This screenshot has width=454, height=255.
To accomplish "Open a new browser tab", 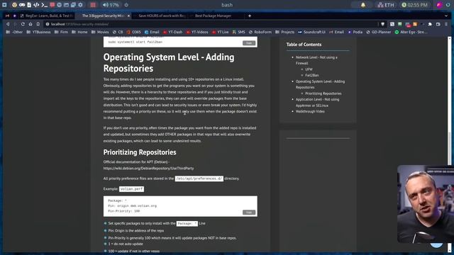I will (250, 16).
